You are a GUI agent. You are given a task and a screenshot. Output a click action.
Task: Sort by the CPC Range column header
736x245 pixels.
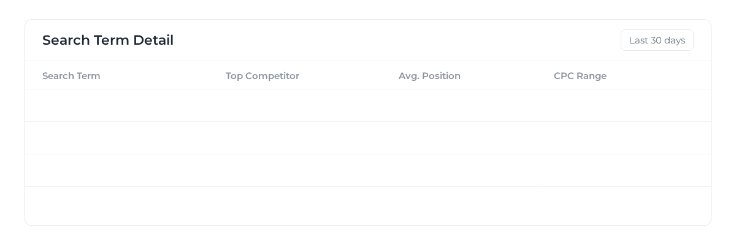[580, 76]
